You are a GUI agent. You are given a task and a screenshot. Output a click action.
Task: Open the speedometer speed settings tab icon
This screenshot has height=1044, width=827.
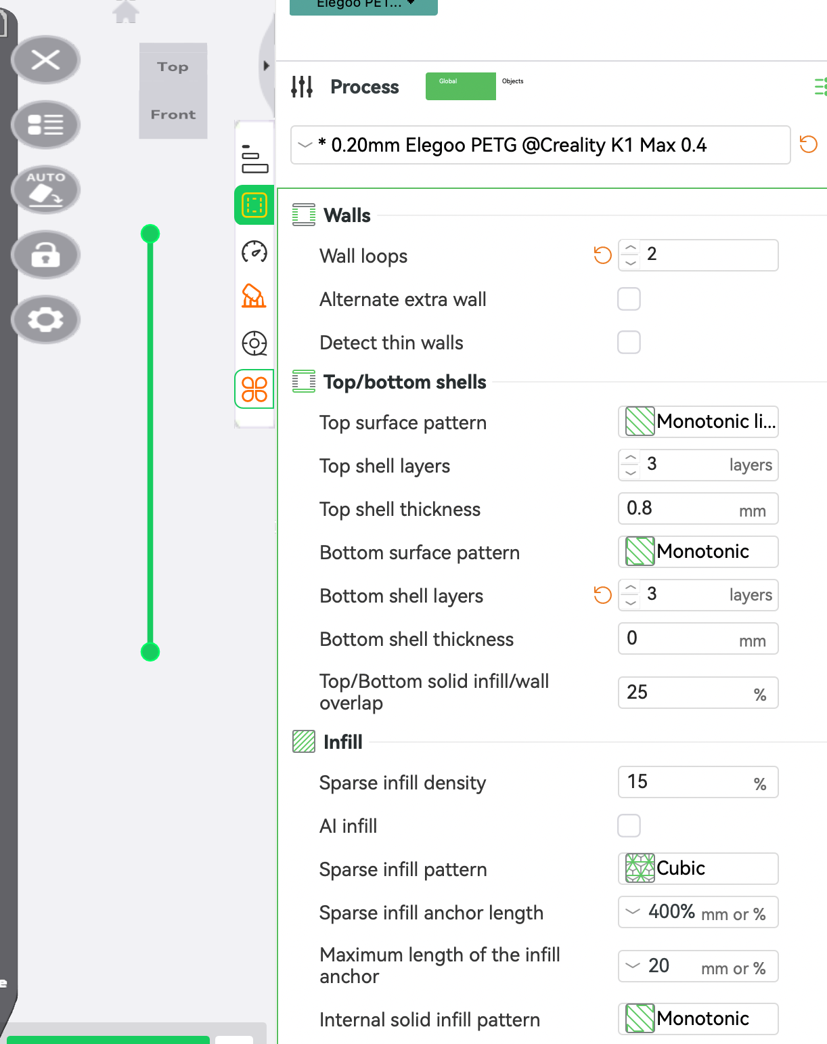(254, 252)
